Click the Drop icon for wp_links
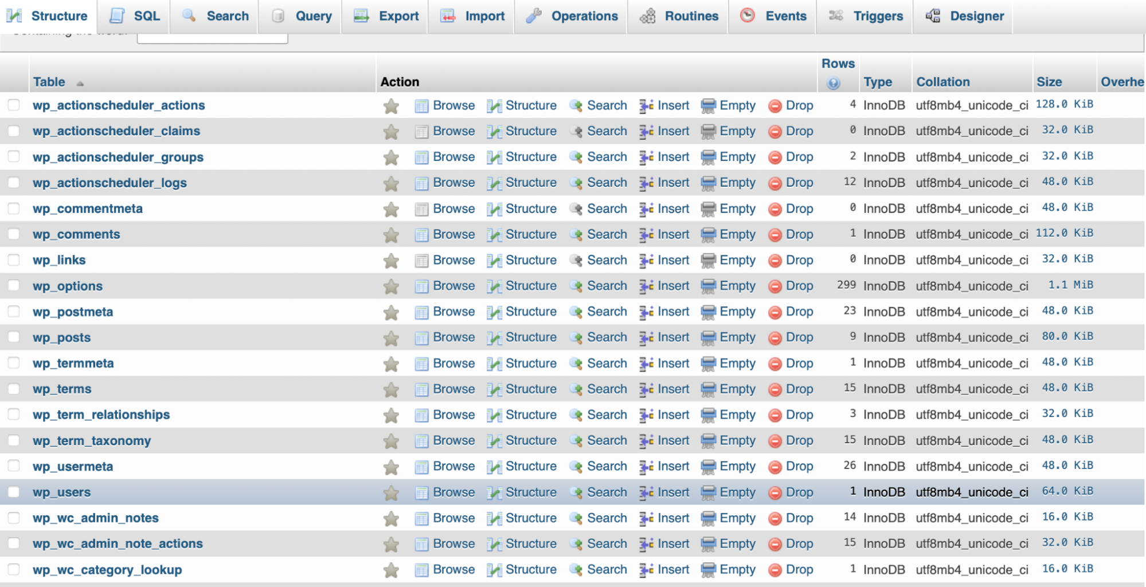The height and width of the screenshot is (587, 1146). click(x=775, y=261)
